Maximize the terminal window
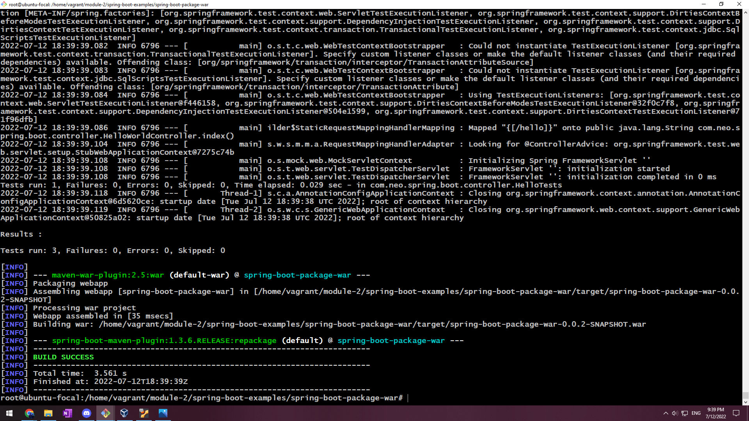The image size is (749, 421). [x=721, y=4]
